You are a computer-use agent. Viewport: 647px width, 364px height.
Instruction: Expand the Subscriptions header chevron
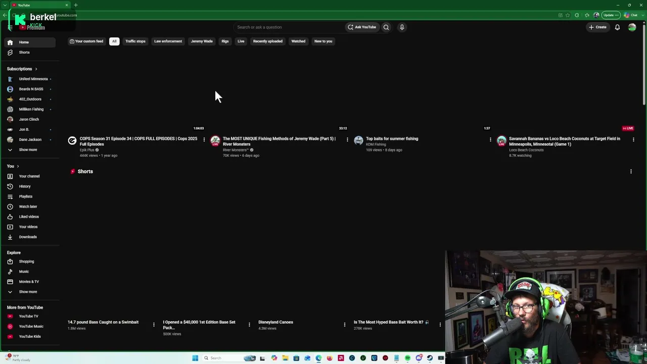pyautogui.click(x=36, y=69)
